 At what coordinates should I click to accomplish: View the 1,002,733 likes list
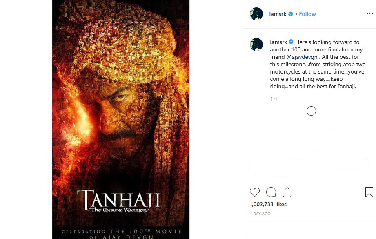click(x=268, y=204)
